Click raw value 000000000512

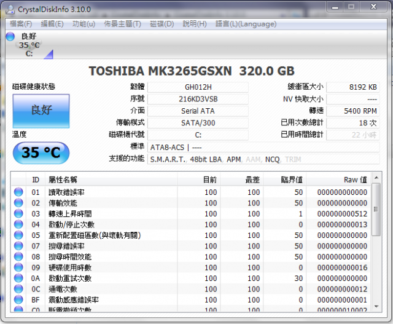point(342,214)
